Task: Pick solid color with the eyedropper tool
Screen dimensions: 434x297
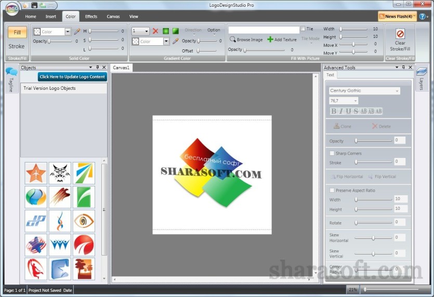Action: [x=77, y=32]
